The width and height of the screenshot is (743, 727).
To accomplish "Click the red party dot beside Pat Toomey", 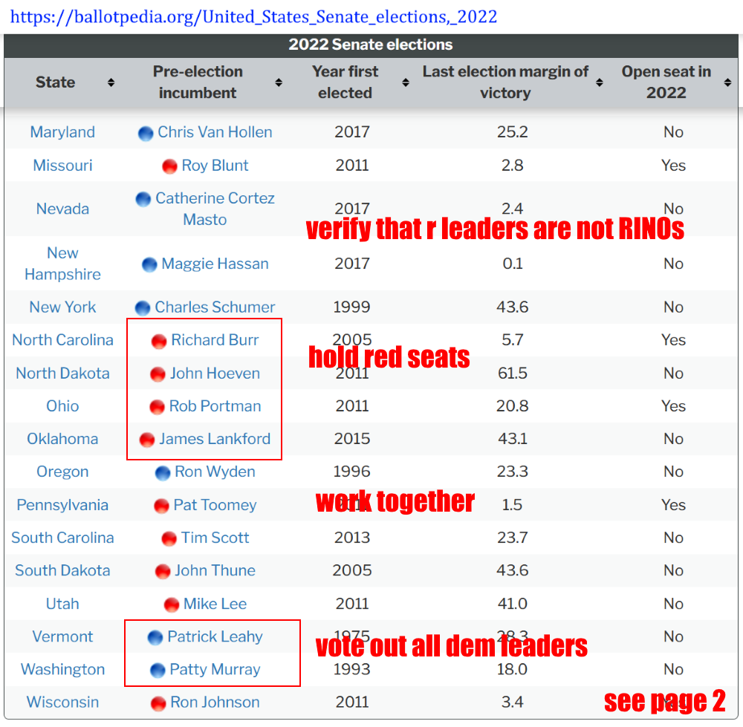I will pos(161,506).
